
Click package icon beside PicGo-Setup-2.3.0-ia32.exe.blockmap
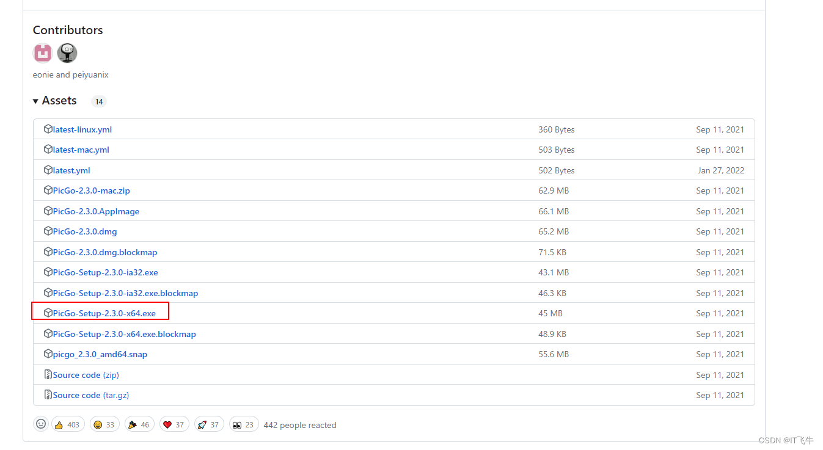(48, 293)
